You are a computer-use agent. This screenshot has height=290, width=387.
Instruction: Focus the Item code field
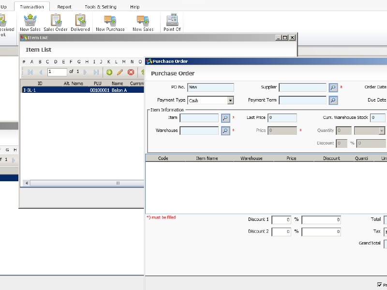pos(199,118)
